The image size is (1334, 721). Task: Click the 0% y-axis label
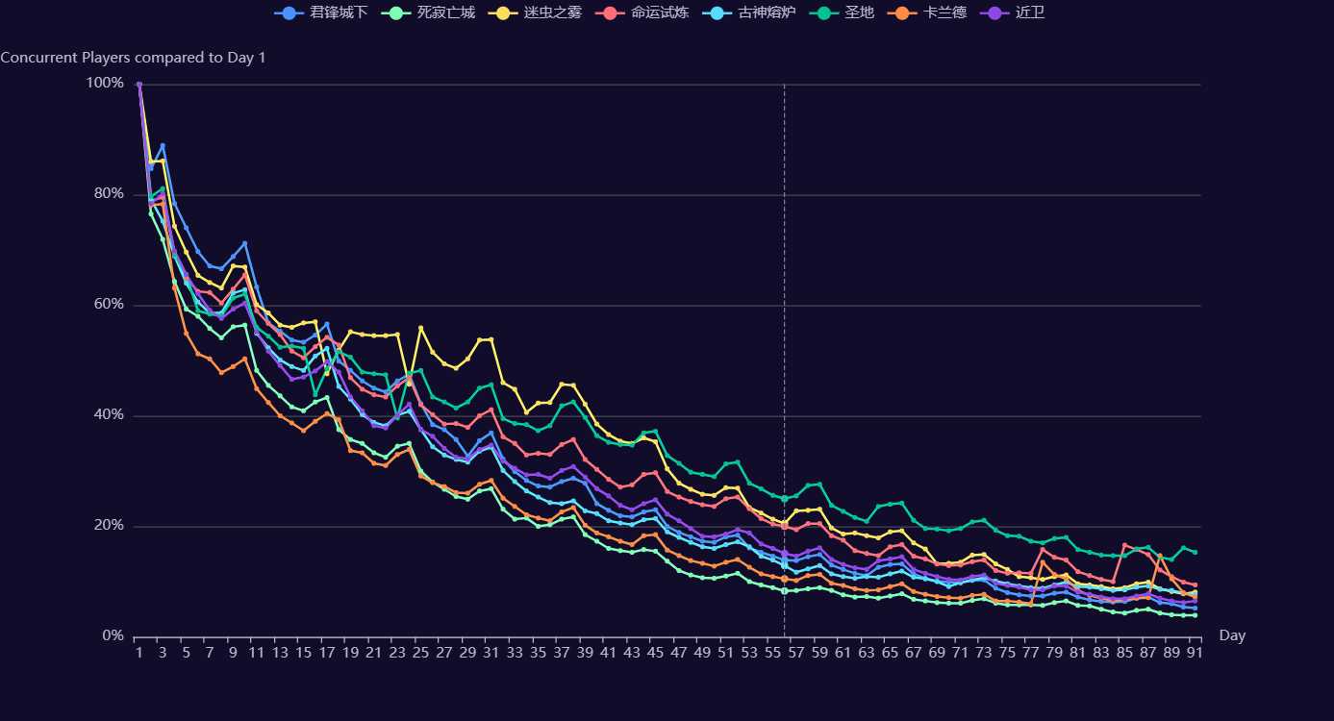[113, 636]
